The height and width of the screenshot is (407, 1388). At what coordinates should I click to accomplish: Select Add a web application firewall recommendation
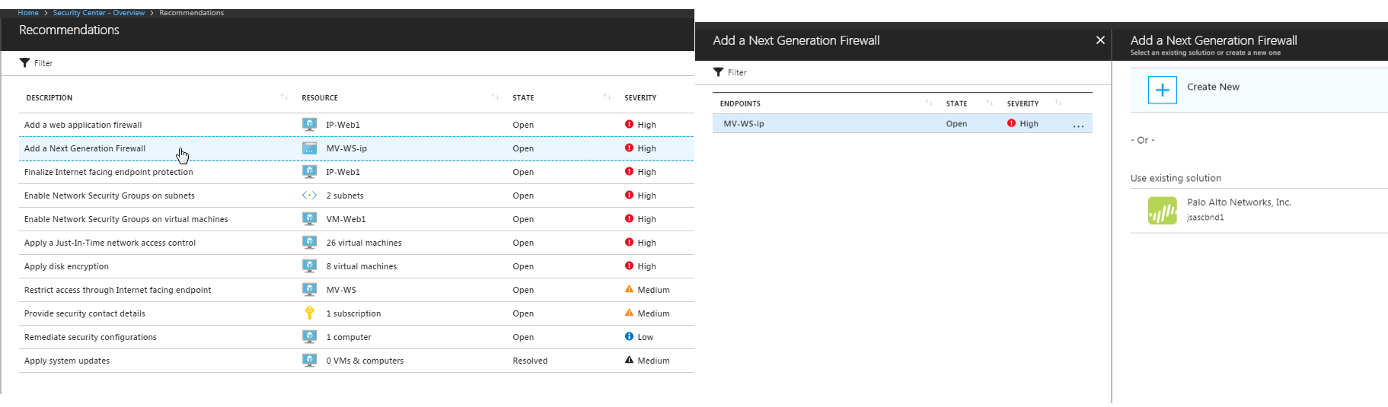83,125
